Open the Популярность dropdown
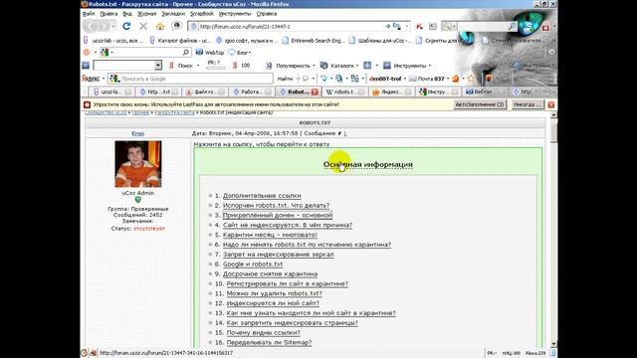This screenshot has width=637, height=358. pyautogui.click(x=290, y=66)
